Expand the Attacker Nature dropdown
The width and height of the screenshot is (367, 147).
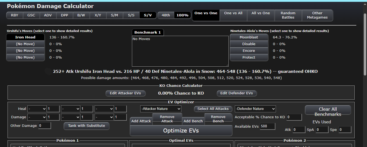161,109
